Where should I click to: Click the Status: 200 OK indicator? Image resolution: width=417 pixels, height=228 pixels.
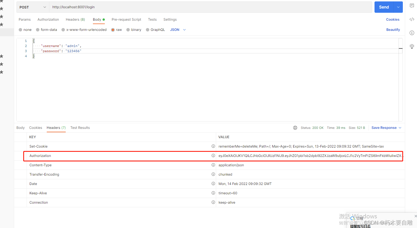[x=312, y=128]
